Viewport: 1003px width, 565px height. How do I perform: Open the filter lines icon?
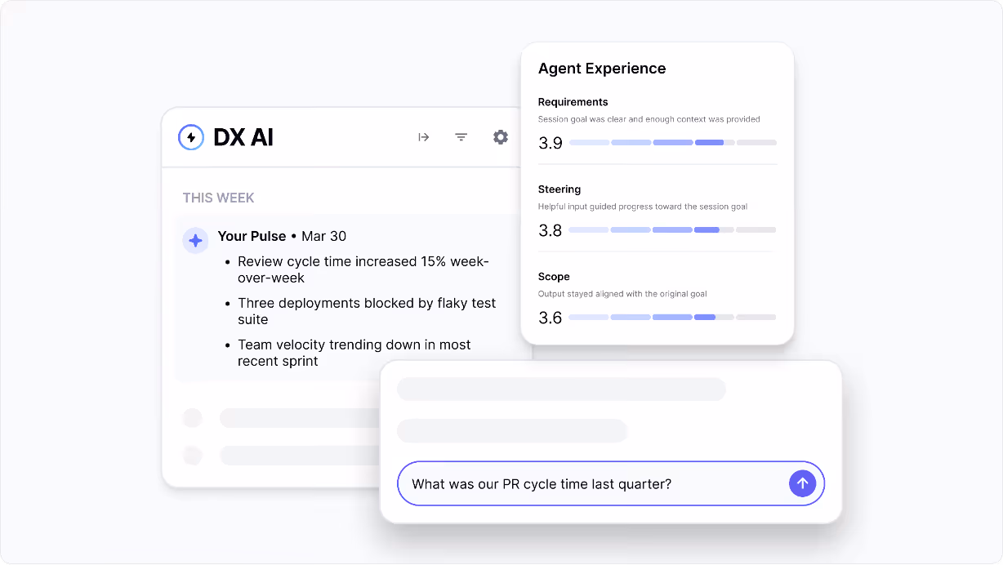point(461,137)
